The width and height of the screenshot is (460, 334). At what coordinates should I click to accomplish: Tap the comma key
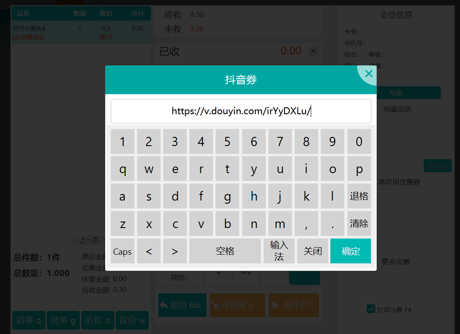tap(306, 224)
